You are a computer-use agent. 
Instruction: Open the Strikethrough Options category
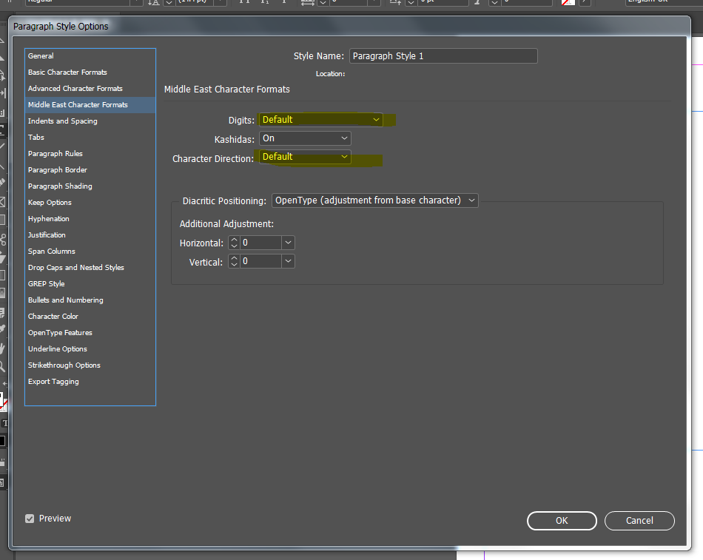pyautogui.click(x=90, y=365)
